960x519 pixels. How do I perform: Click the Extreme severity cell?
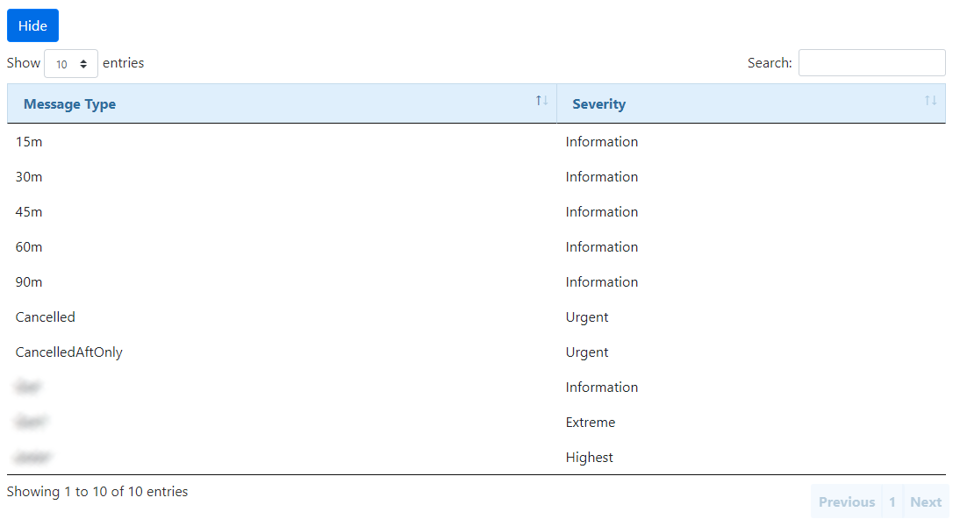pos(590,422)
